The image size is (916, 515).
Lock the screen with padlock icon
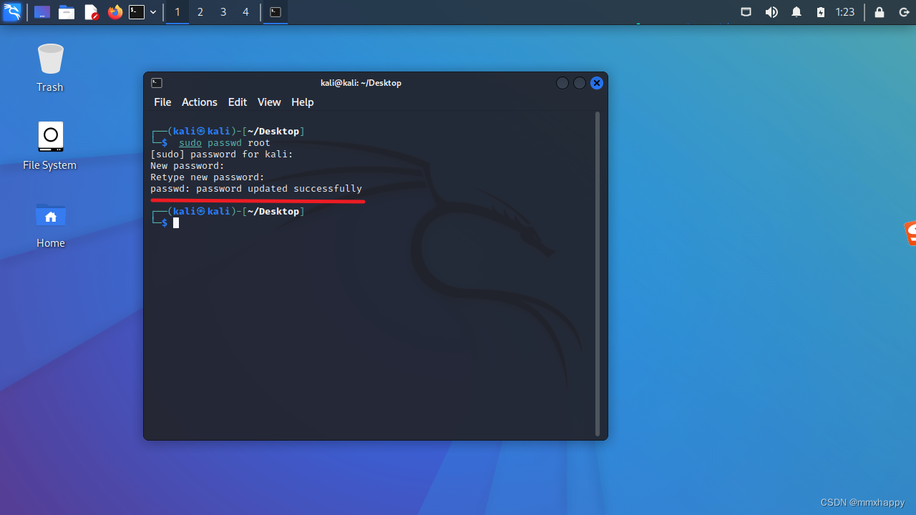[880, 12]
